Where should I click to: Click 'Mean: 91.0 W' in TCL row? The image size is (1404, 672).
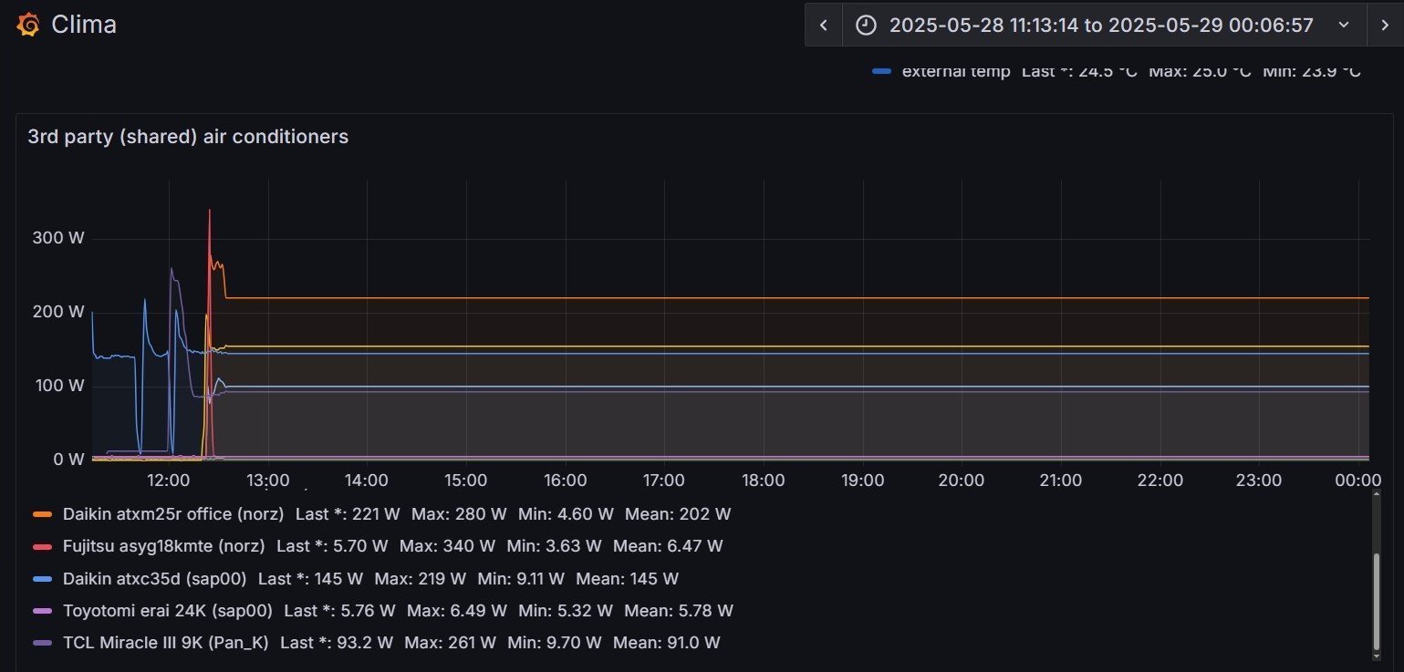pos(667,642)
